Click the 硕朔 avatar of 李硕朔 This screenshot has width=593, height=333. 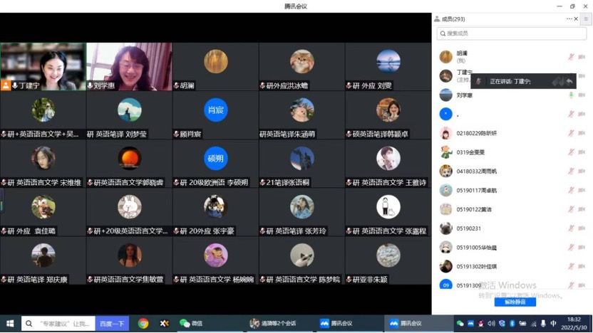215,158
